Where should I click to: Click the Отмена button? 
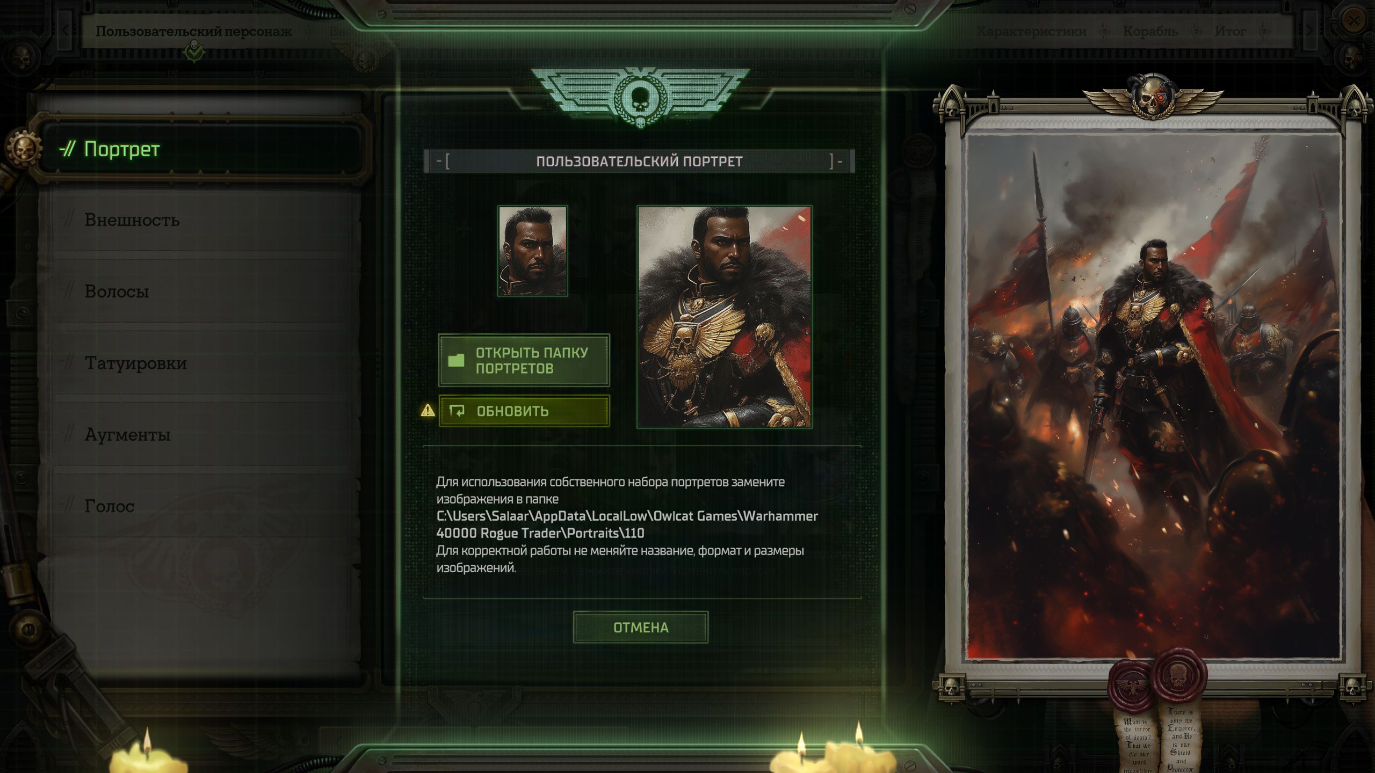tap(640, 627)
